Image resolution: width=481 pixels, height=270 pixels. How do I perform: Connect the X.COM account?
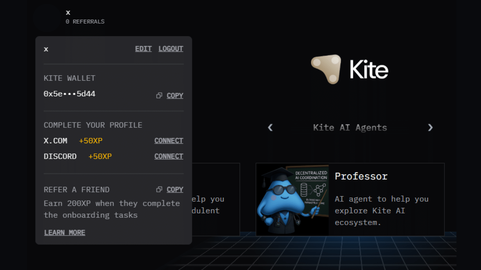coord(169,141)
